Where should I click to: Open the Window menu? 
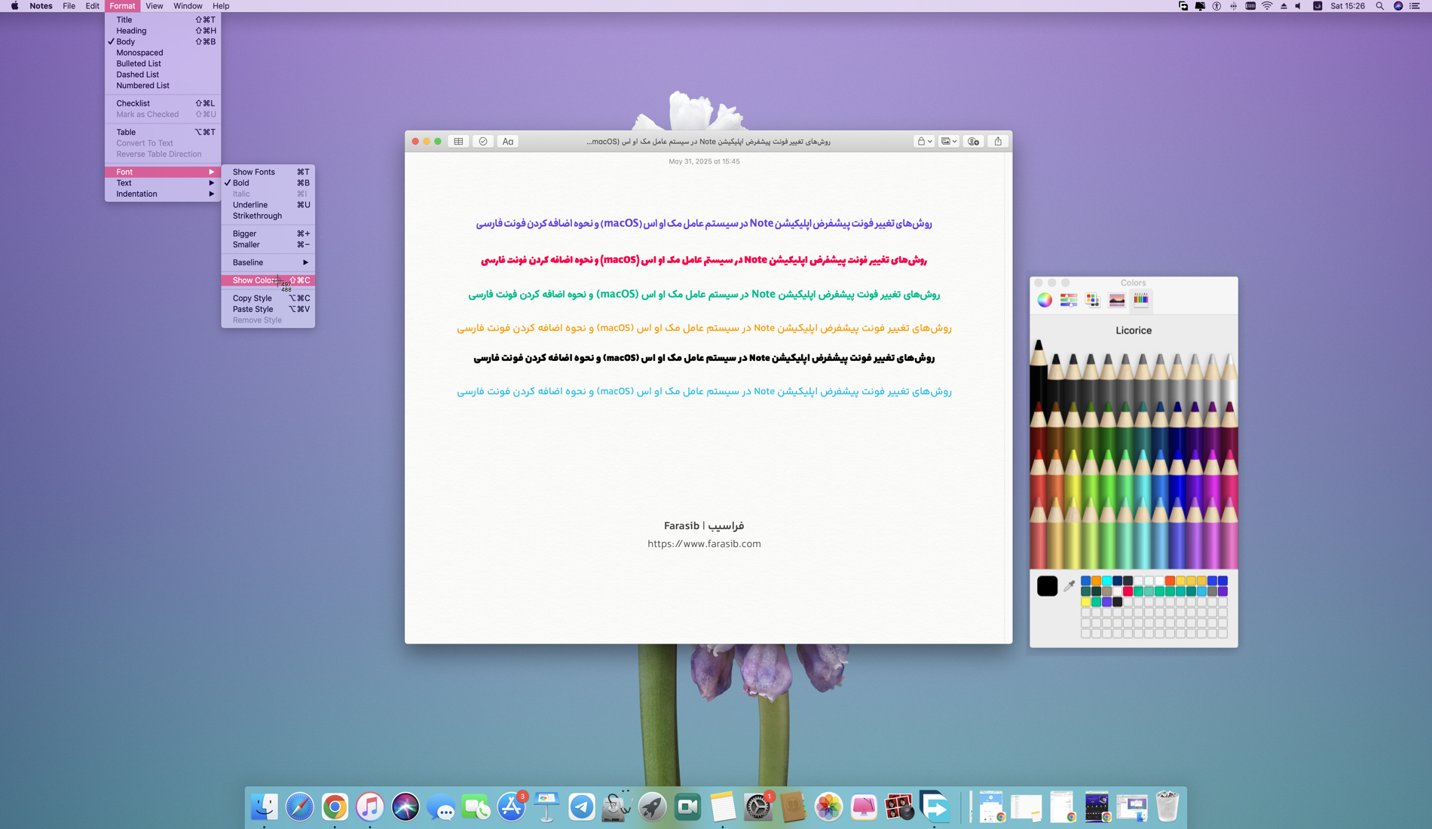tap(188, 6)
